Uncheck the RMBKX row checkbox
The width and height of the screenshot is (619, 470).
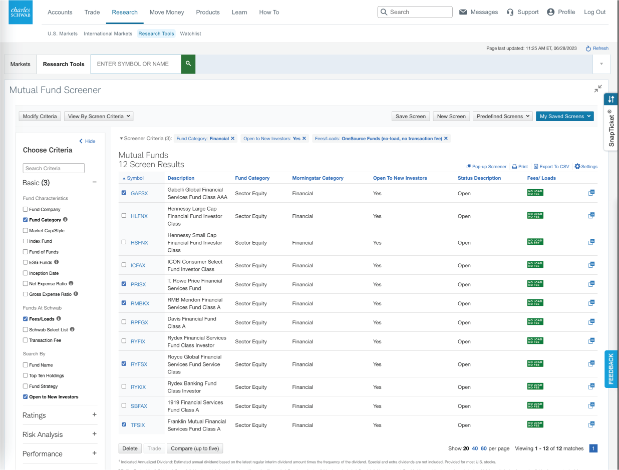(x=124, y=303)
